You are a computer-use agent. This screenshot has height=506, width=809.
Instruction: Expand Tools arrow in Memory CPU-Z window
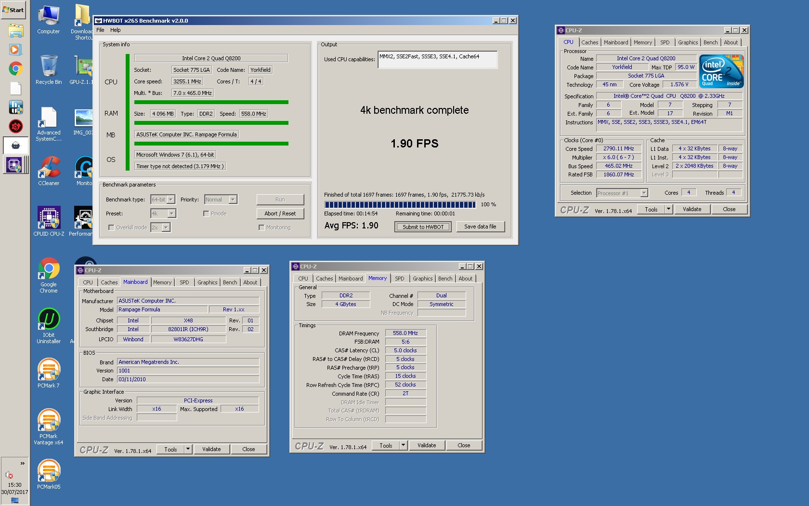(404, 445)
